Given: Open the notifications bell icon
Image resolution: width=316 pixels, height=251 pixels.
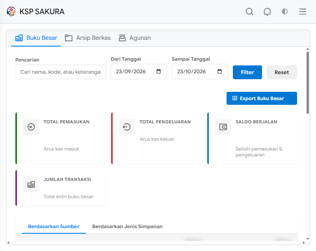Looking at the screenshot, I should point(267,11).
